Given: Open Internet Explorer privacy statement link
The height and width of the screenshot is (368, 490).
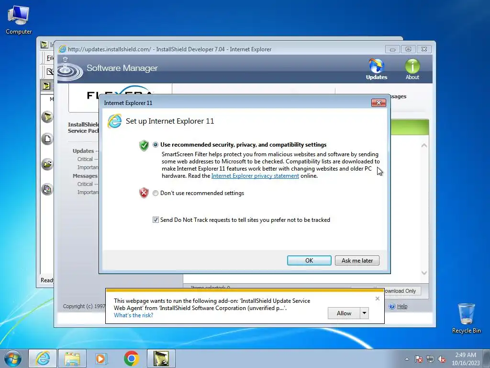Looking at the screenshot, I should 255,175.
